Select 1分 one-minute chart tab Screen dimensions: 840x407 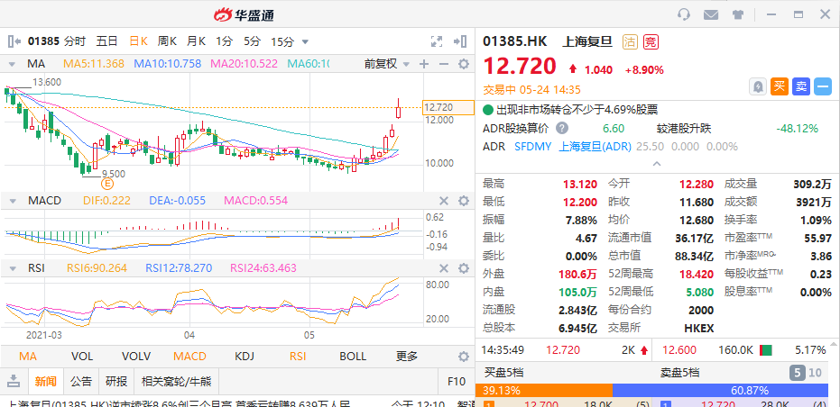225,41
